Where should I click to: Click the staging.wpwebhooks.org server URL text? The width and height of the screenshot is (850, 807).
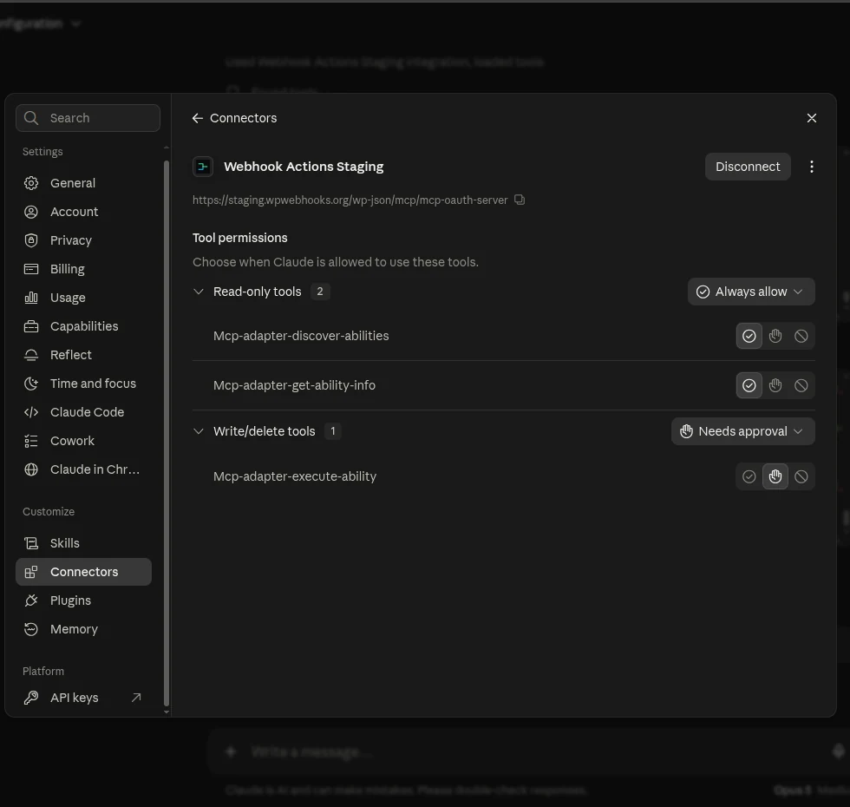[350, 200]
